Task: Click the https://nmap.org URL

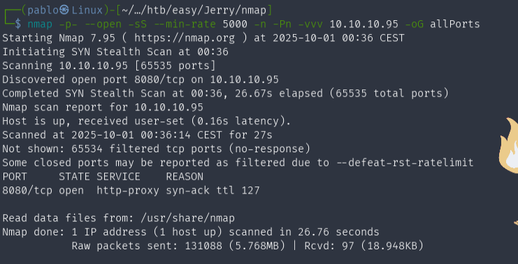Action: (185, 38)
